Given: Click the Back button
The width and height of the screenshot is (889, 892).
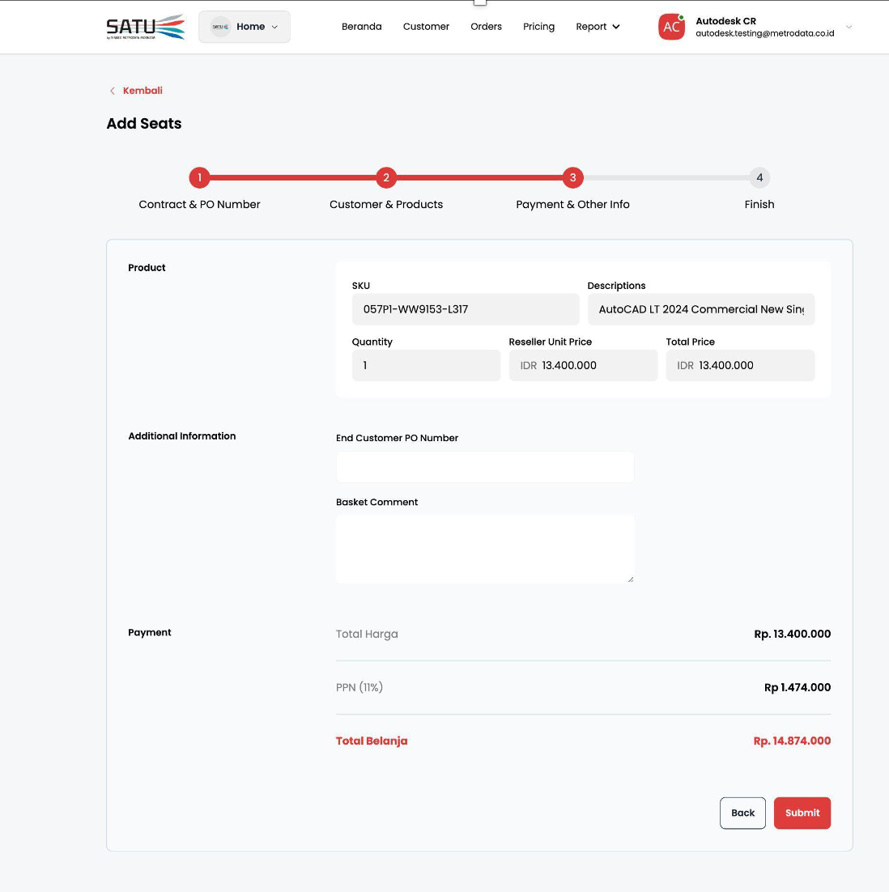Looking at the screenshot, I should tap(742, 813).
